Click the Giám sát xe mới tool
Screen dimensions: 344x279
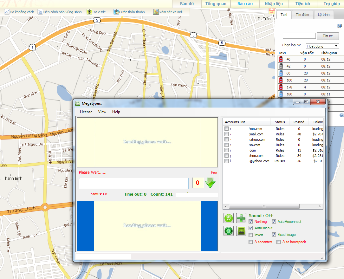point(168,12)
